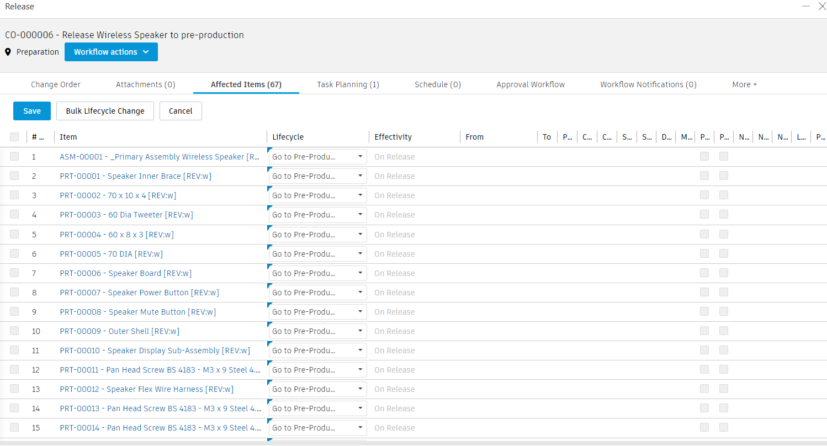
Task: Show additional tabs via More +
Action: [x=744, y=84]
